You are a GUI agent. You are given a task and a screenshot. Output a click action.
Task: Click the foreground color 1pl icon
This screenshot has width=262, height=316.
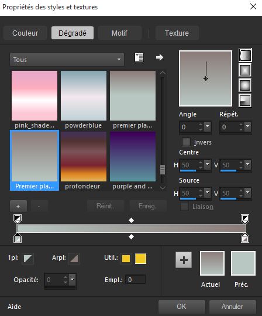tap(27, 259)
